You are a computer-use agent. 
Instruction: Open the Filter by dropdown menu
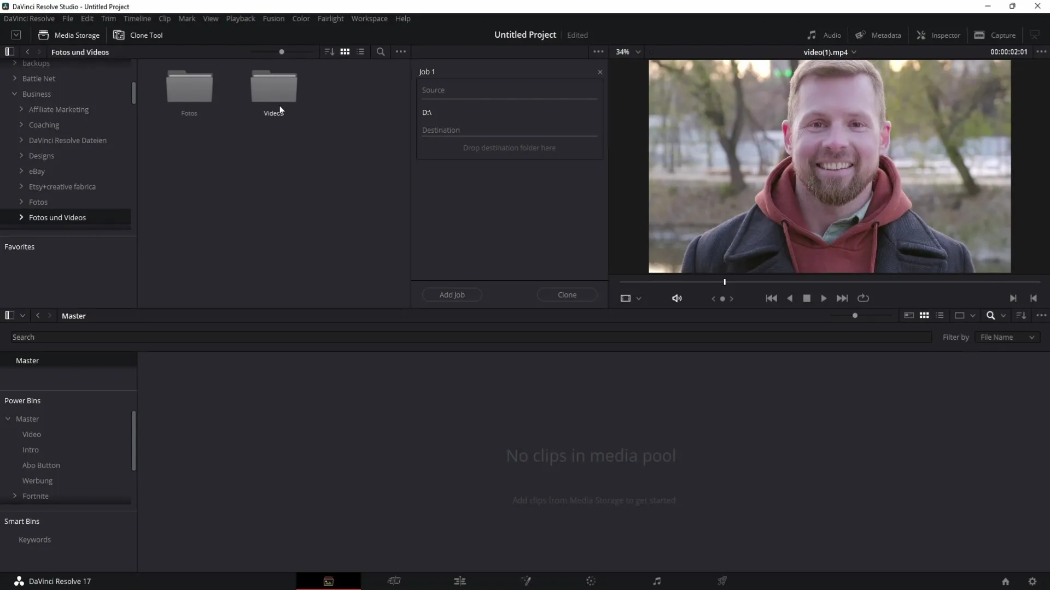[1007, 337]
